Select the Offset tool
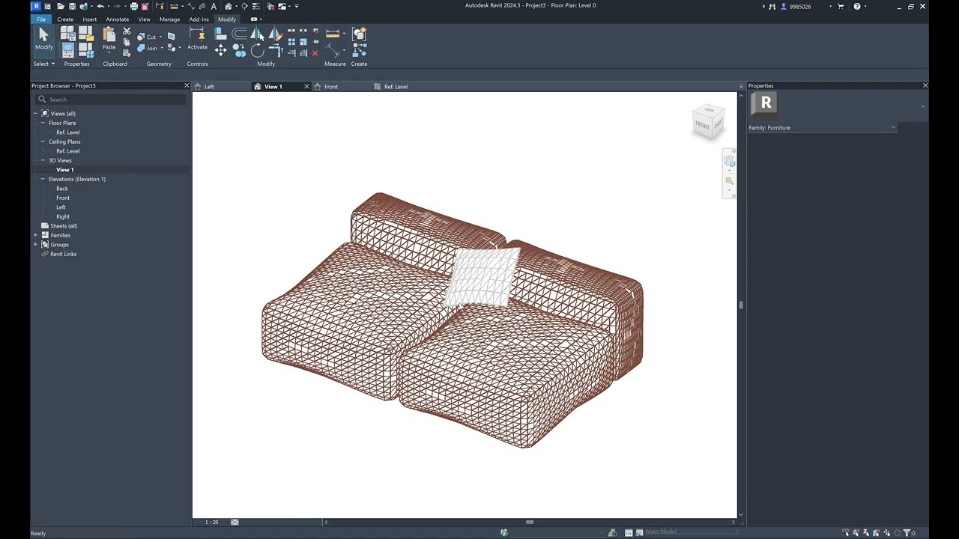 (x=239, y=34)
